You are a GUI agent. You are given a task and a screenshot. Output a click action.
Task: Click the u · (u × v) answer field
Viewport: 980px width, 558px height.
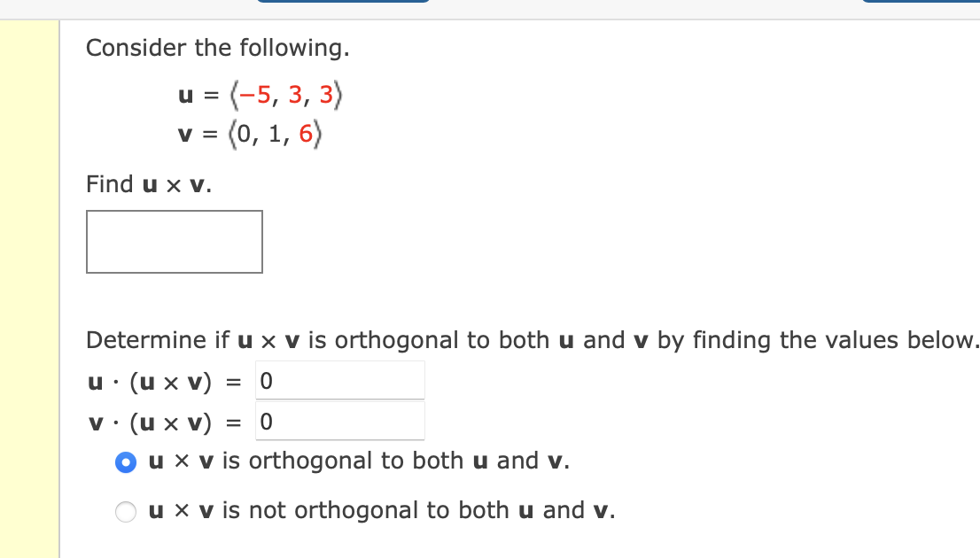(x=340, y=379)
